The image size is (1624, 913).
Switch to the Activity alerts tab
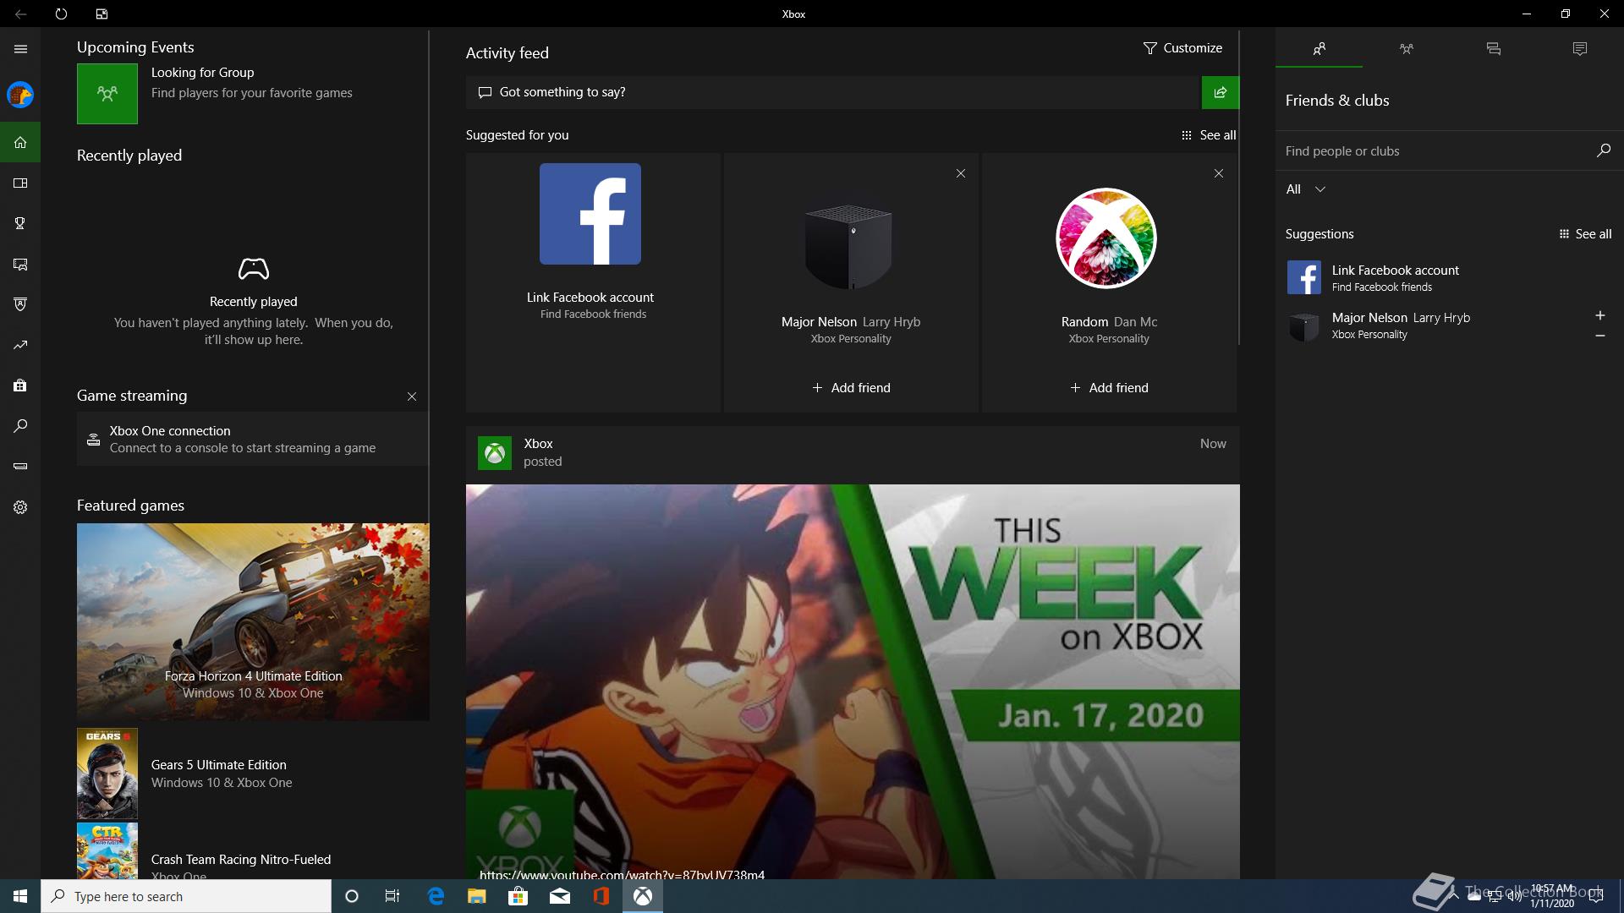pyautogui.click(x=1579, y=49)
